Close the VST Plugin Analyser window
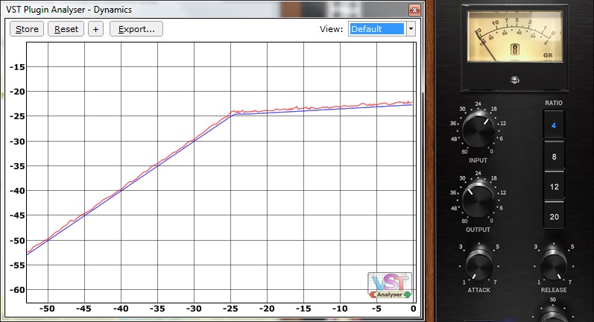 [415, 10]
